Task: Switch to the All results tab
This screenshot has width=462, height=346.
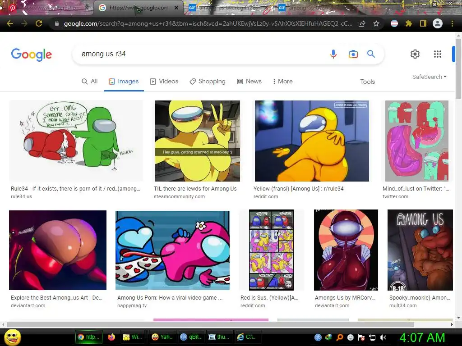Action: pos(90,81)
